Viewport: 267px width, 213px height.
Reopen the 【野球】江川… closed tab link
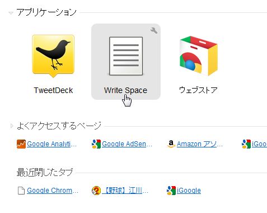[125, 191]
